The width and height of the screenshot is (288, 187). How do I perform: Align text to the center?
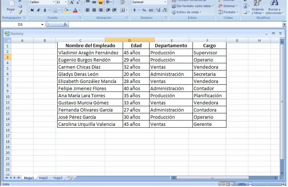coord(94,10)
